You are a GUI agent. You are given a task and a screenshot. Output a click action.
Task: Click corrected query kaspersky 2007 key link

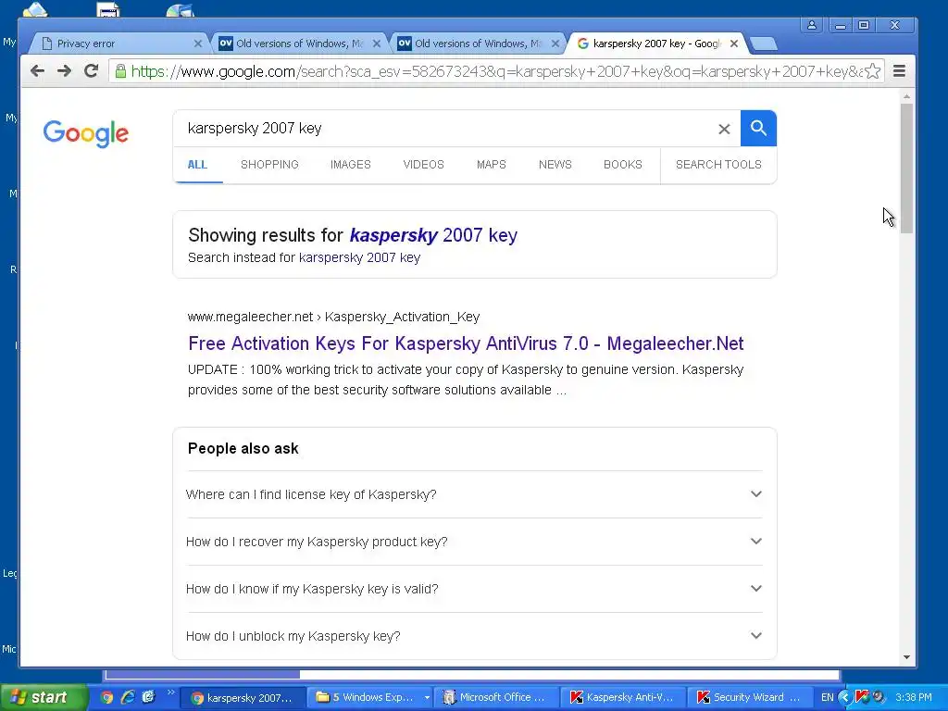pos(433,234)
